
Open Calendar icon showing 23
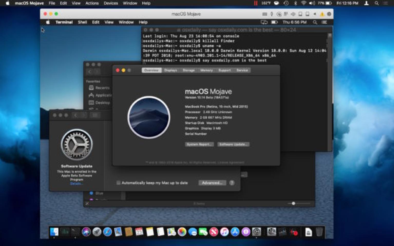pos(139,232)
